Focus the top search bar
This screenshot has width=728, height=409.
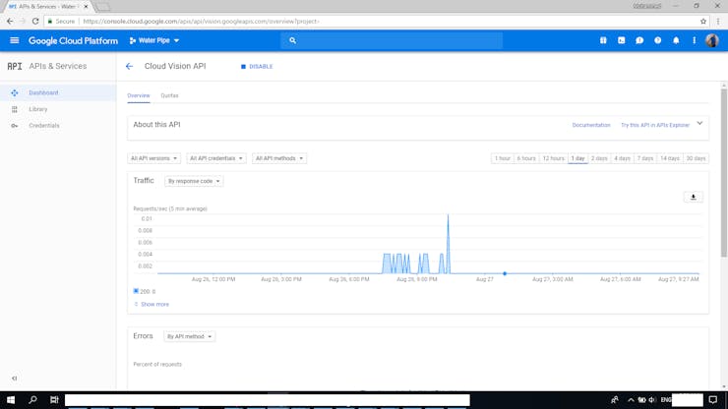[392, 40]
